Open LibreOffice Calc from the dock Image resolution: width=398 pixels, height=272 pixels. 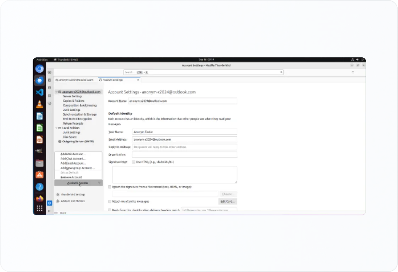(x=39, y=128)
